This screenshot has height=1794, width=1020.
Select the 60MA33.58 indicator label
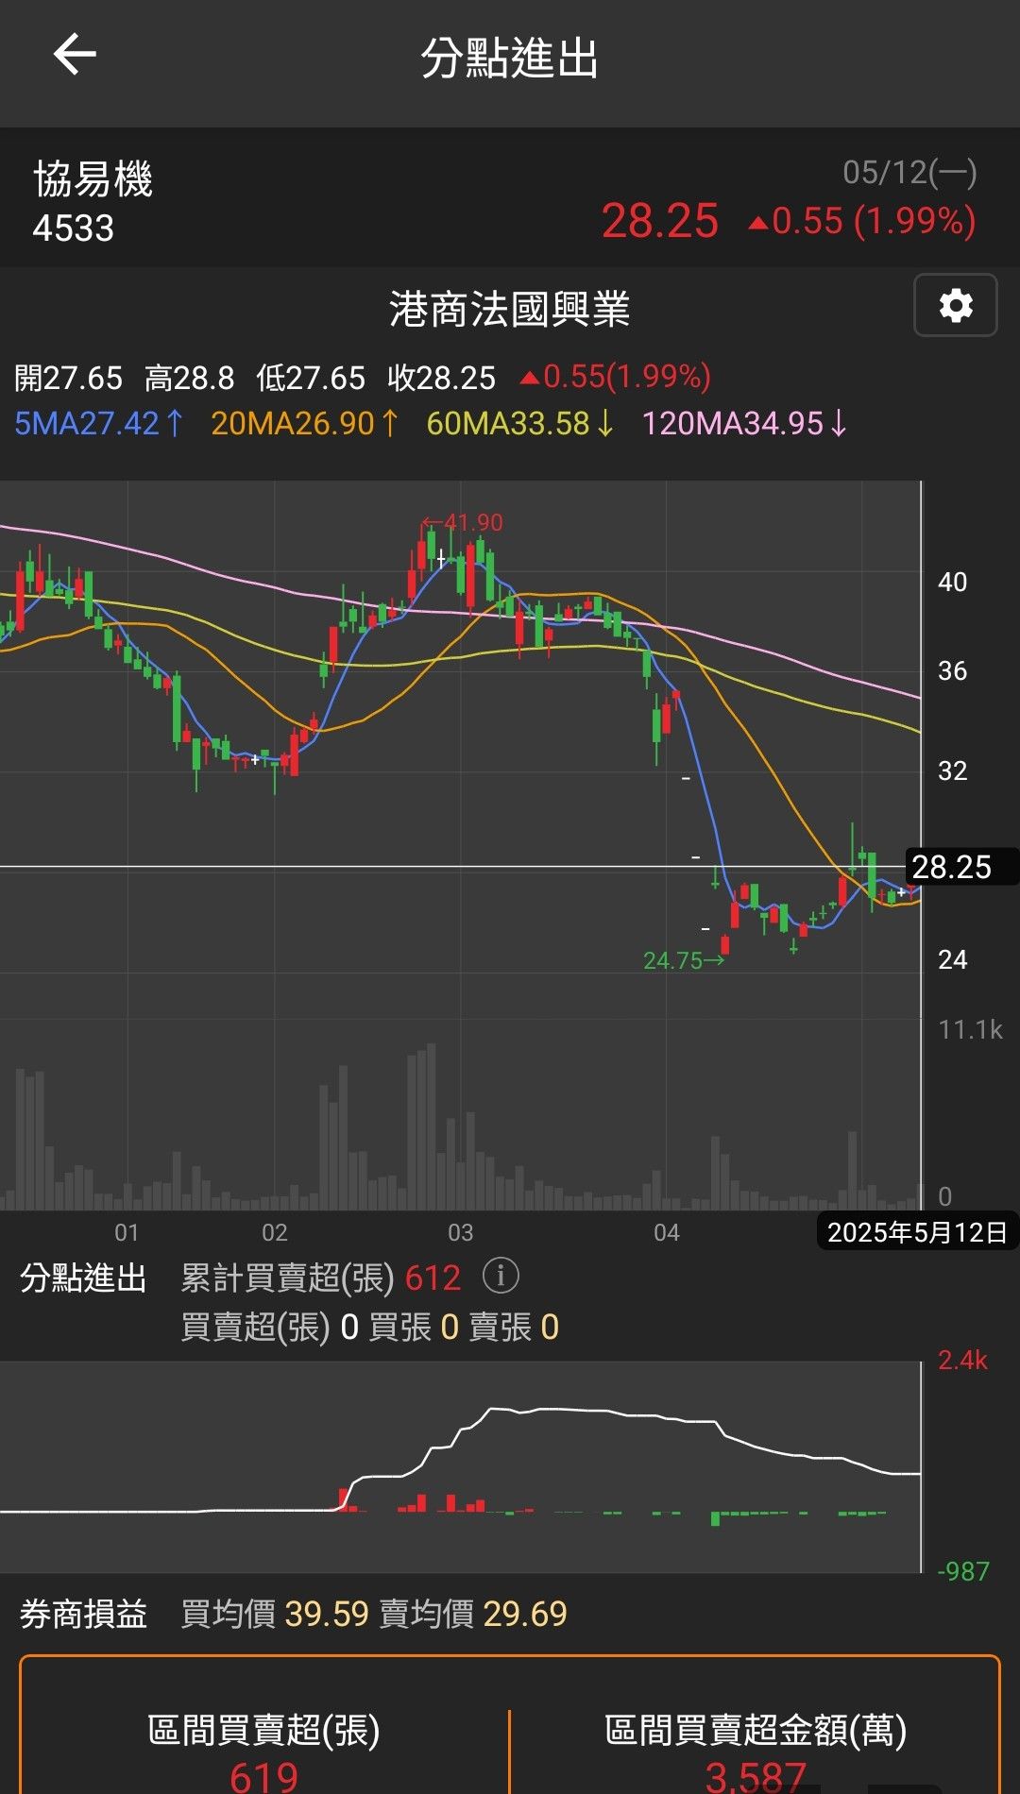[520, 423]
